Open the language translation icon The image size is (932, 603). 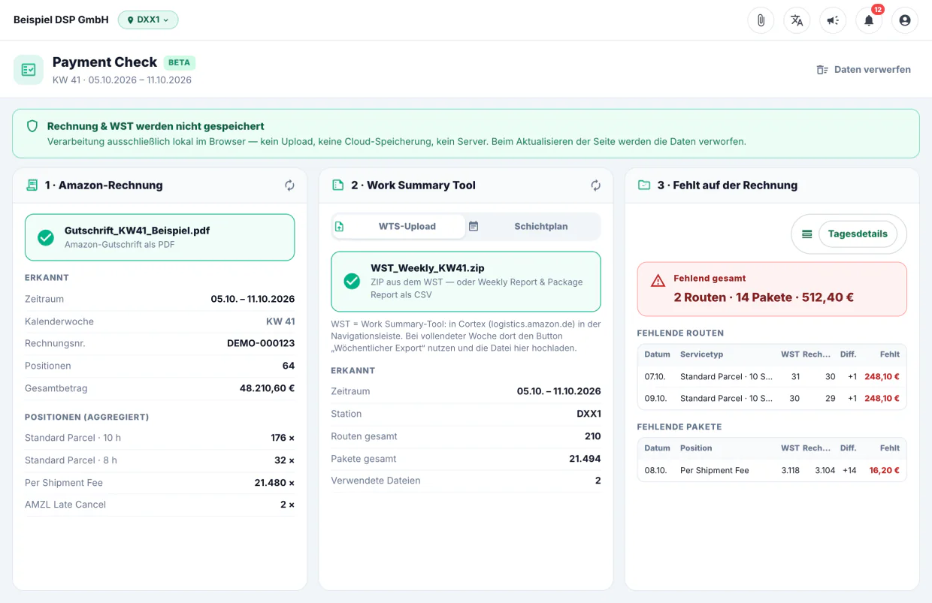point(797,20)
